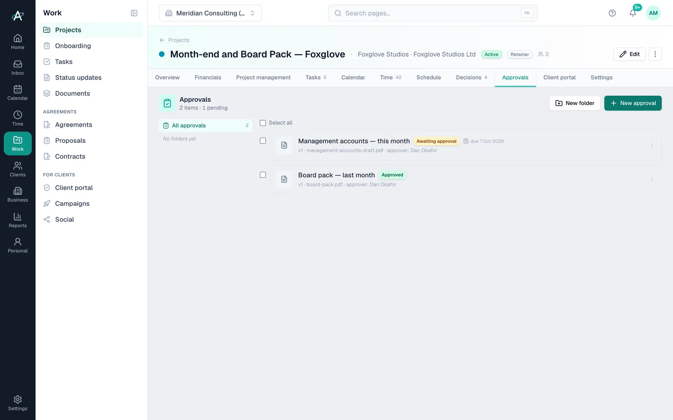Screen dimensions: 673x420
Task: Check the Management accounts approval checkbox
Action: click(x=263, y=141)
